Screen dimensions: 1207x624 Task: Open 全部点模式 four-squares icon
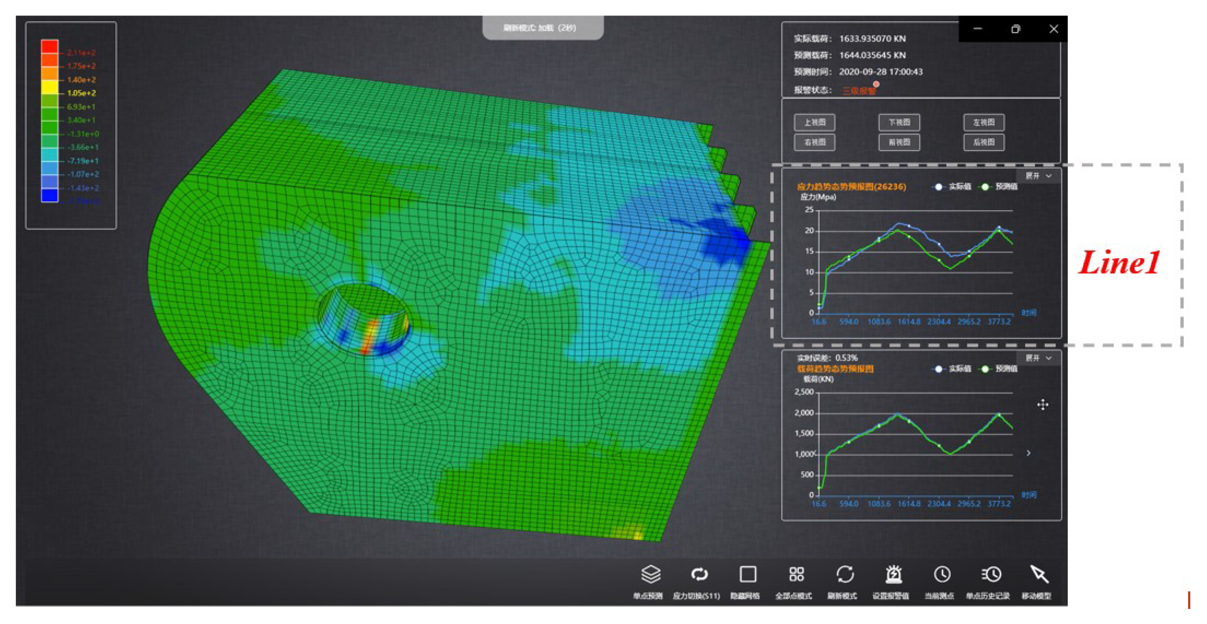point(796,574)
